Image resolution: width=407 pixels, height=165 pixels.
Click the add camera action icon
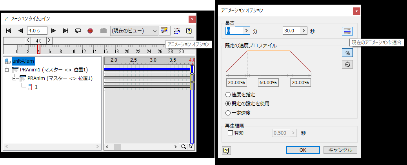click(x=103, y=31)
